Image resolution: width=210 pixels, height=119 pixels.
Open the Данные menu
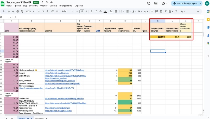tap(53, 6)
